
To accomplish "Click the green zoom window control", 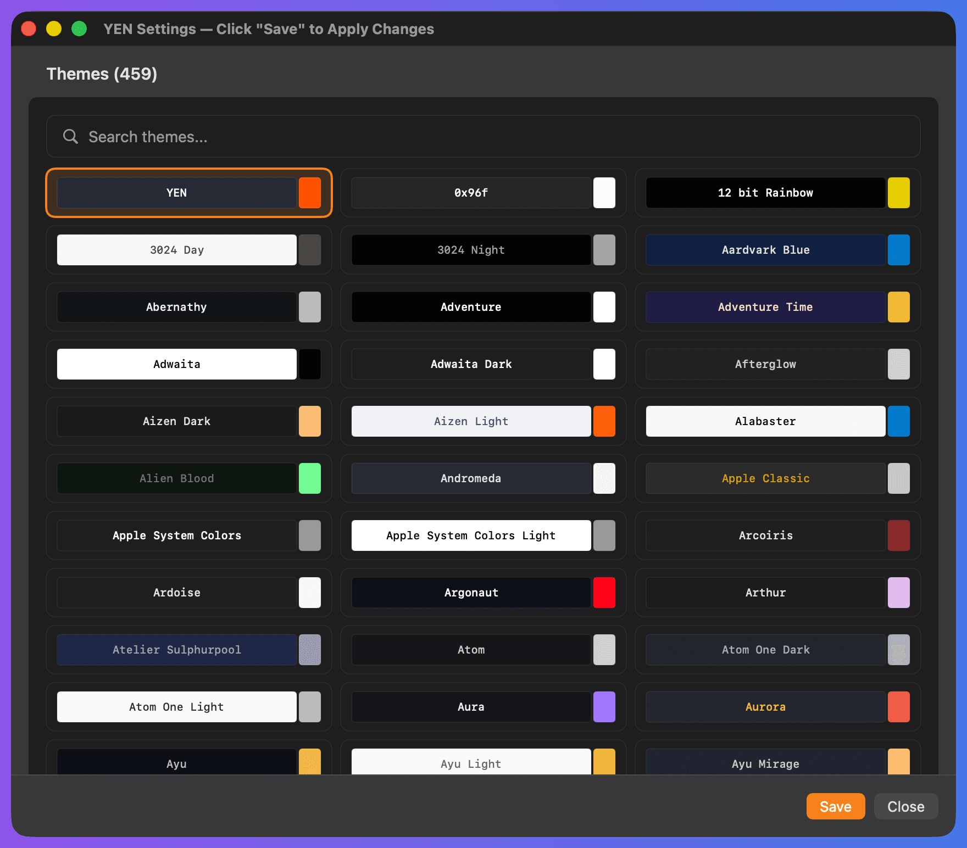I will [x=79, y=28].
